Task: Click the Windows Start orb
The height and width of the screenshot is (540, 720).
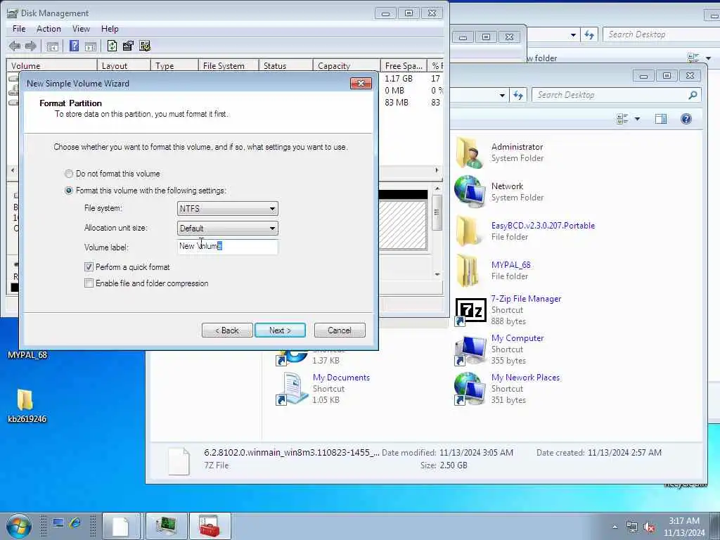Action: tap(19, 526)
